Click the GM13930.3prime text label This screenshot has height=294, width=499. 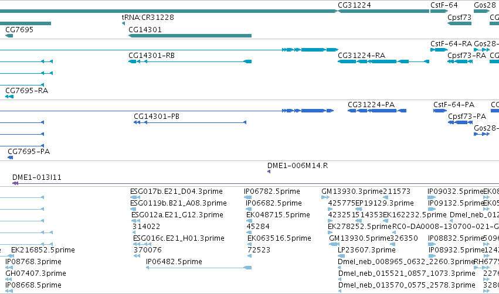click(352, 192)
